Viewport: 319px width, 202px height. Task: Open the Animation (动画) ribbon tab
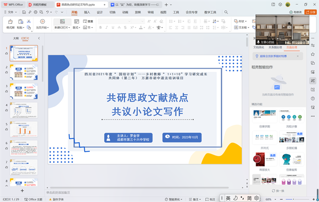(x=125, y=12)
